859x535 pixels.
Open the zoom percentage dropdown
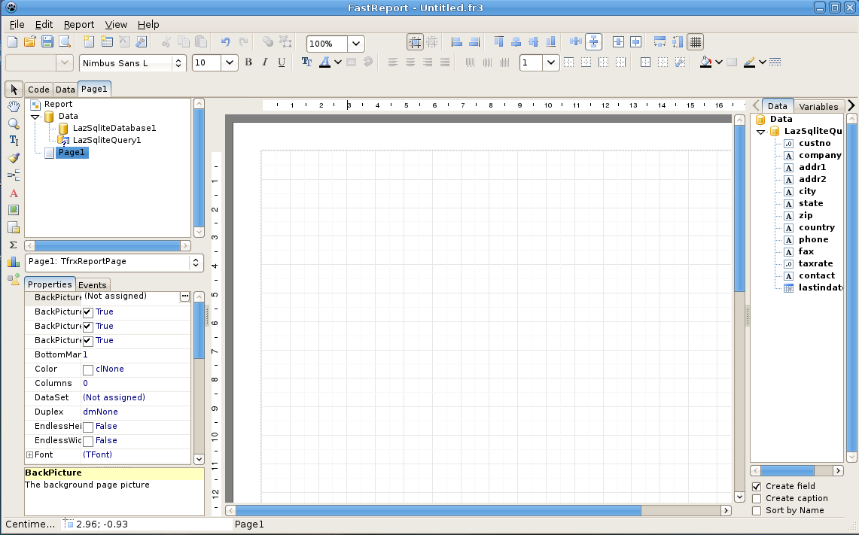point(355,43)
